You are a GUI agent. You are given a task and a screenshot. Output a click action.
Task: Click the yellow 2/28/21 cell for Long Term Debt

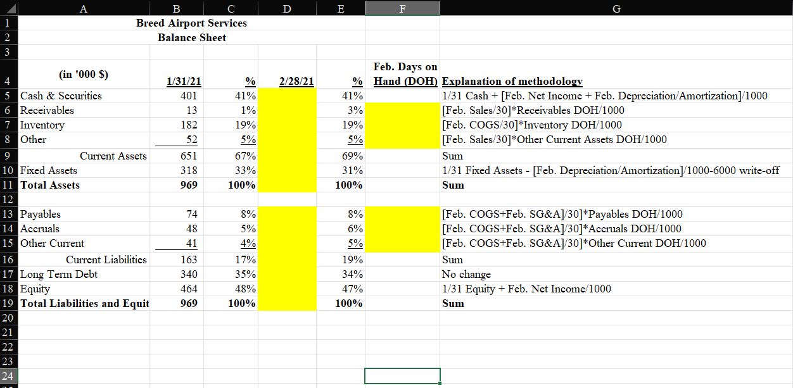tap(287, 274)
